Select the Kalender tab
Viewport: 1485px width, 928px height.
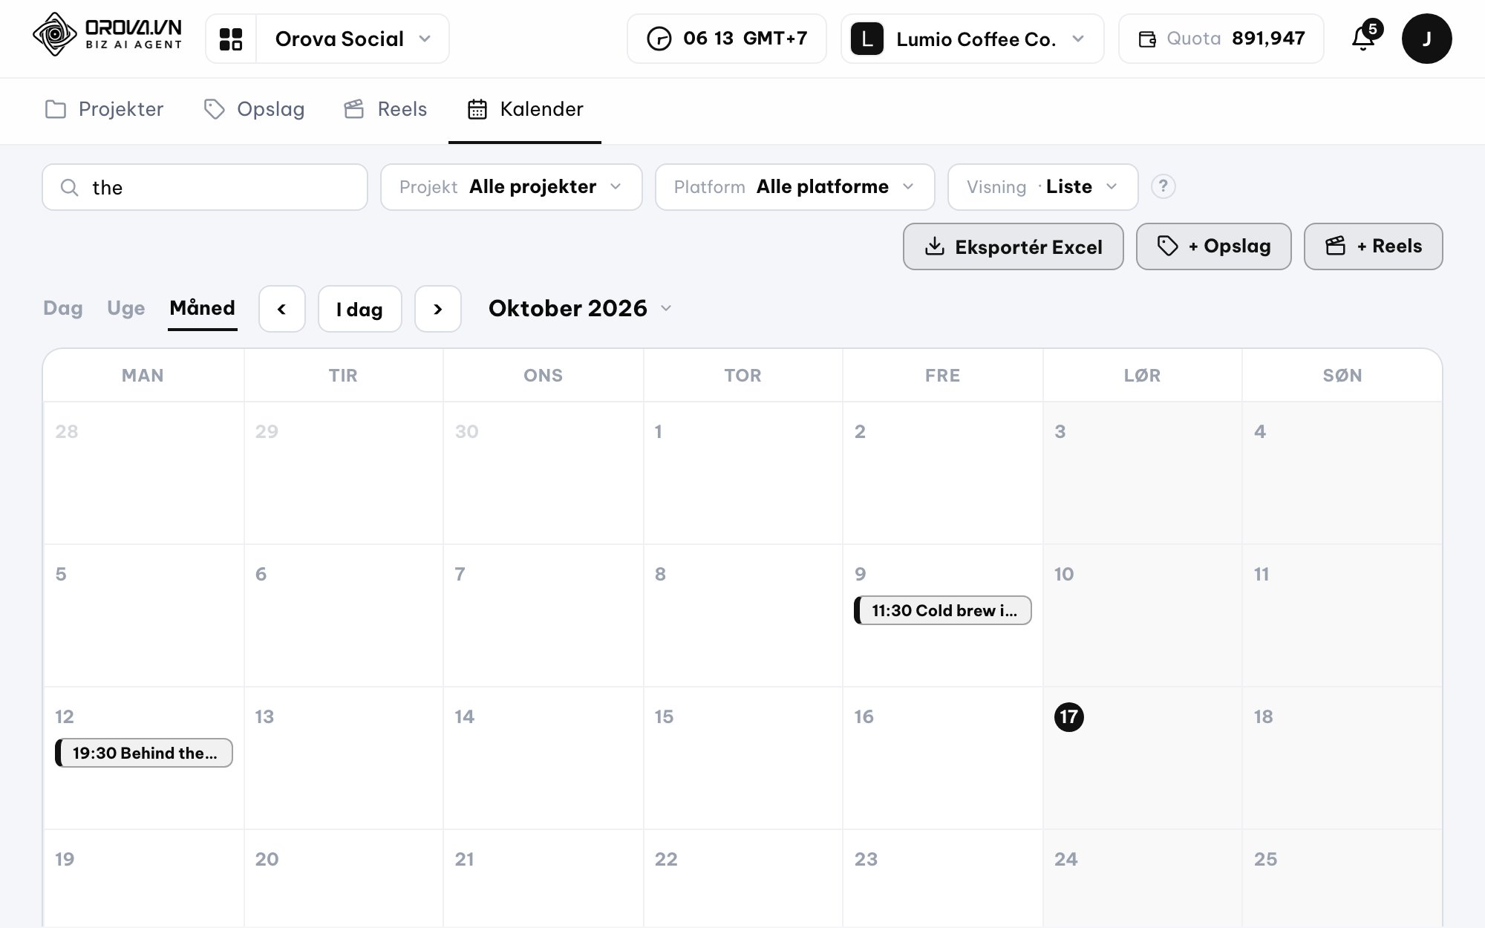pos(525,109)
